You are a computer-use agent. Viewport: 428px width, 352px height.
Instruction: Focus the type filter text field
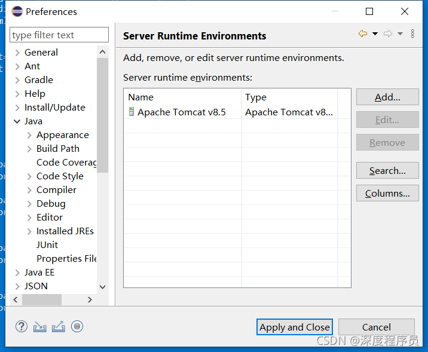coord(59,35)
